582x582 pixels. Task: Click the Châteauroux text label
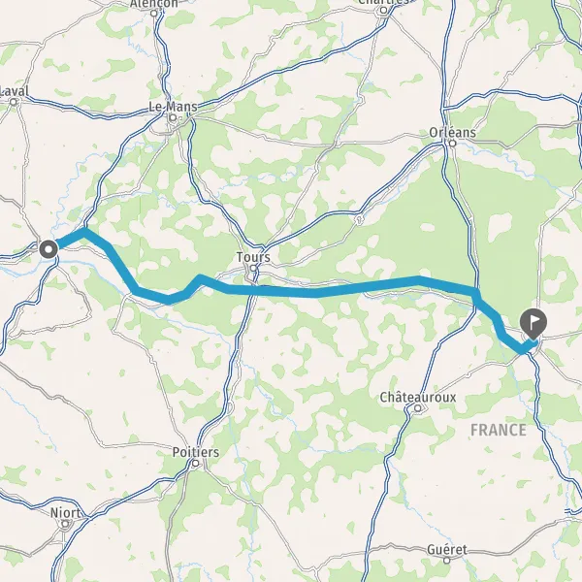coord(418,398)
